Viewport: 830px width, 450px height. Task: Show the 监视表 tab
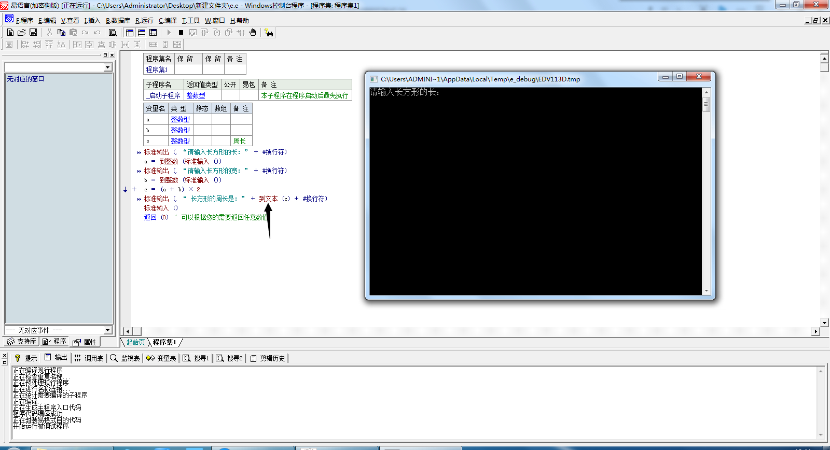coord(125,358)
